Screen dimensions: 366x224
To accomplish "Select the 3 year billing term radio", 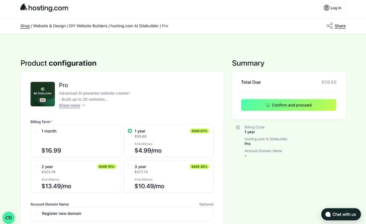I will tap(130, 167).
